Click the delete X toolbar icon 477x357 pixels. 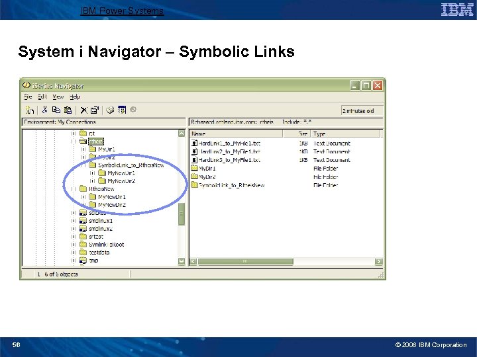[x=83, y=110]
